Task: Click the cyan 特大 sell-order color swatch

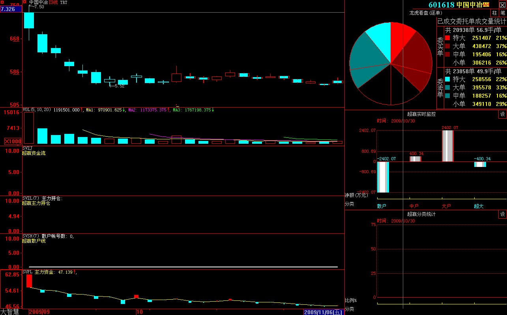Action: (x=447, y=79)
